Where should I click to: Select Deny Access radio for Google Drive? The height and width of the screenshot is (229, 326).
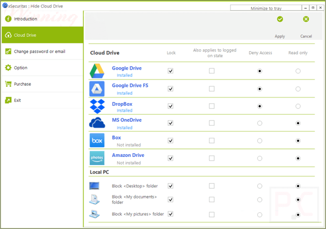point(260,71)
